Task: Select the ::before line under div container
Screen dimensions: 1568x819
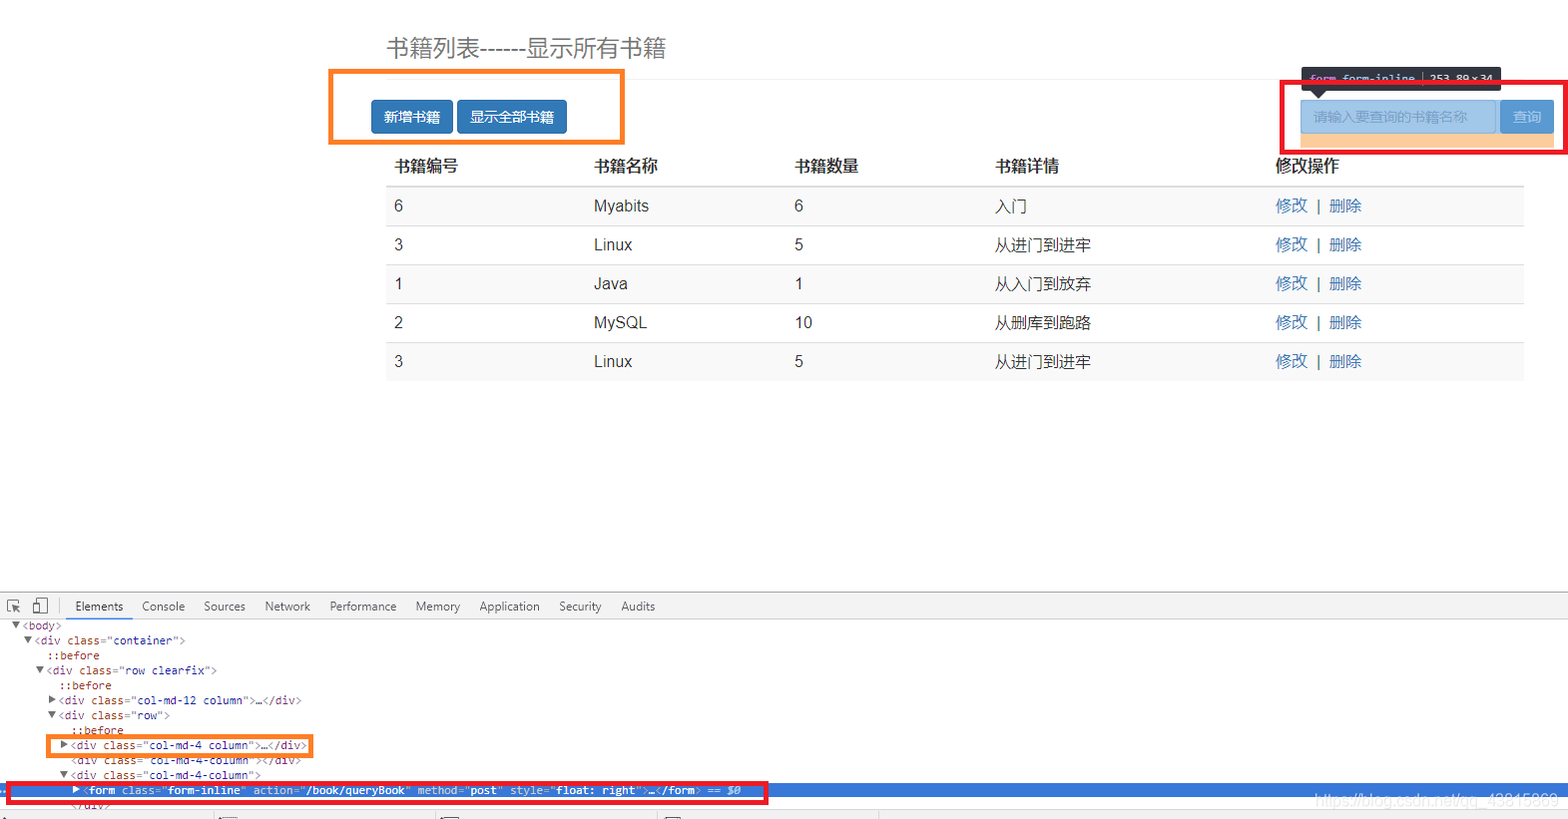Action: tap(74, 655)
